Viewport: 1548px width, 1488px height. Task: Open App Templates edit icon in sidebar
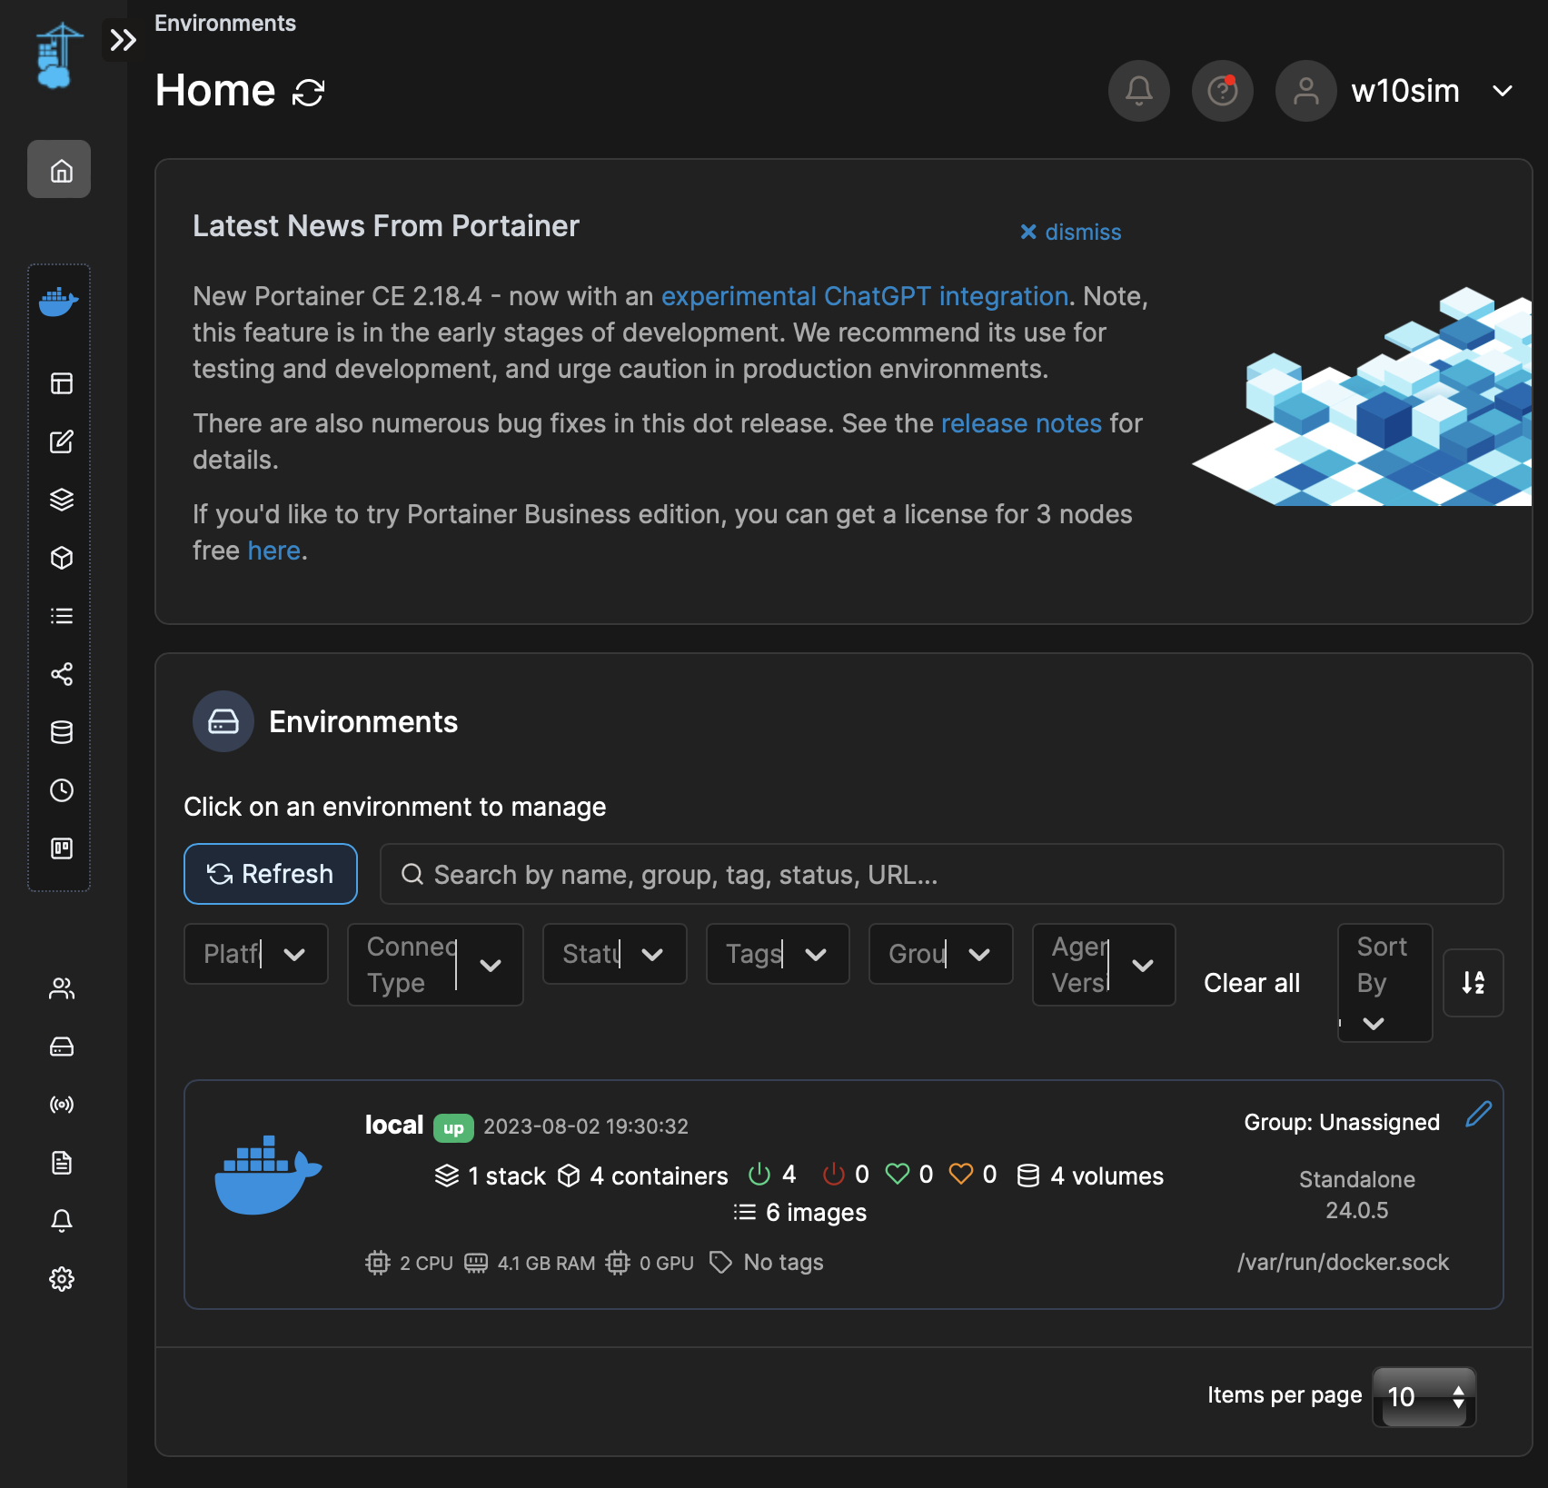pyautogui.click(x=61, y=441)
